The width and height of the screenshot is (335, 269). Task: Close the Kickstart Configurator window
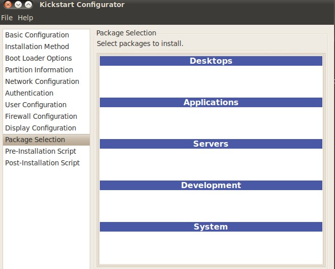(x=8, y=4)
